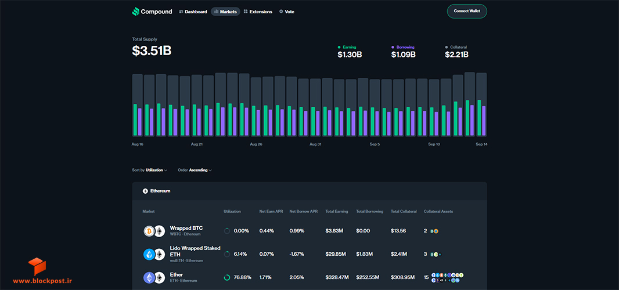The height and width of the screenshot is (290, 619).
Task: Toggle the green Earning legend dot
Action: coord(339,47)
